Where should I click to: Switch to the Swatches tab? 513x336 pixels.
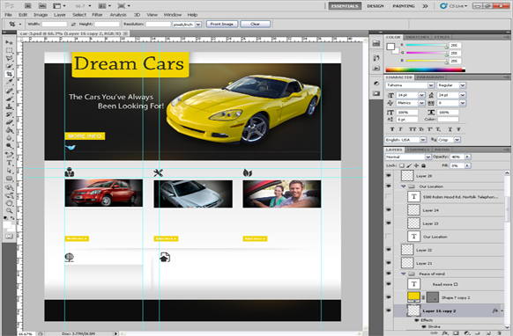pos(417,37)
